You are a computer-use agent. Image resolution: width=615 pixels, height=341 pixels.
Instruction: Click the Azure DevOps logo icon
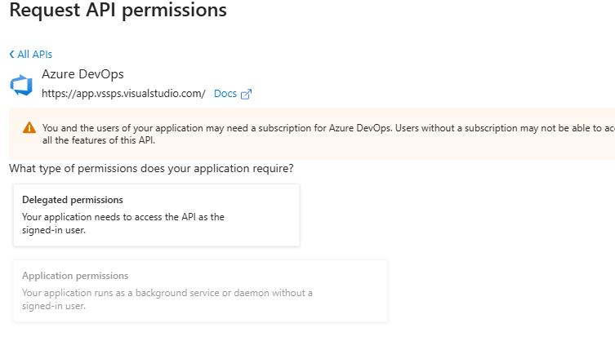click(20, 85)
